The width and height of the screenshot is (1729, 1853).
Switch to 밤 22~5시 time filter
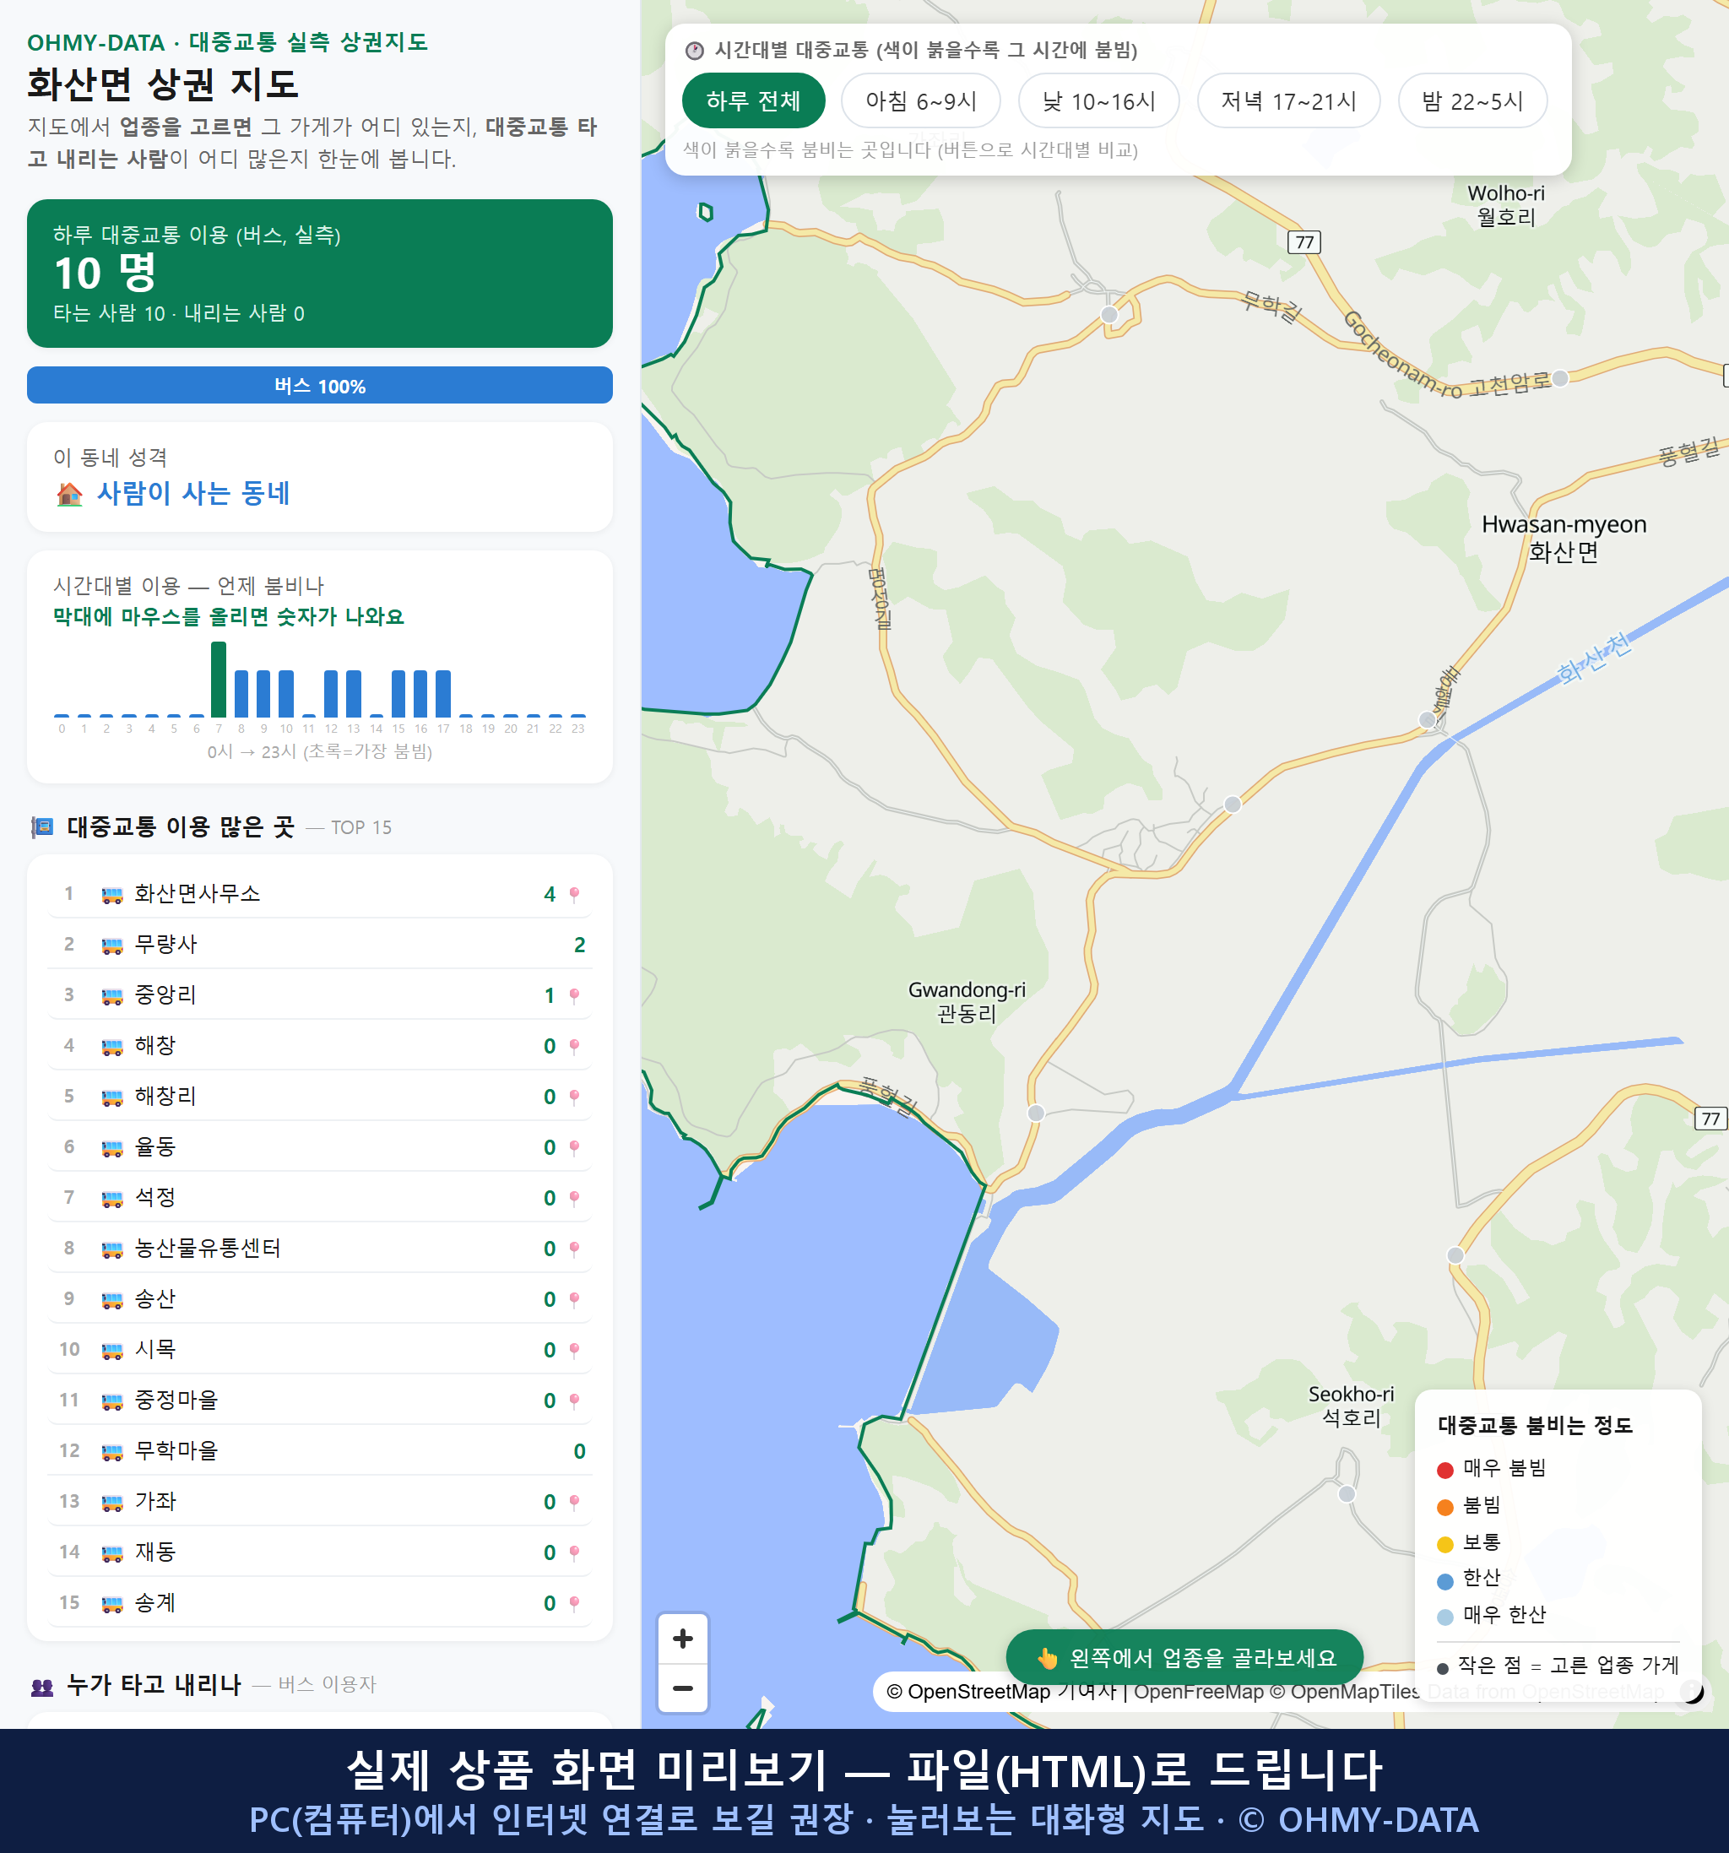pyautogui.click(x=1472, y=100)
